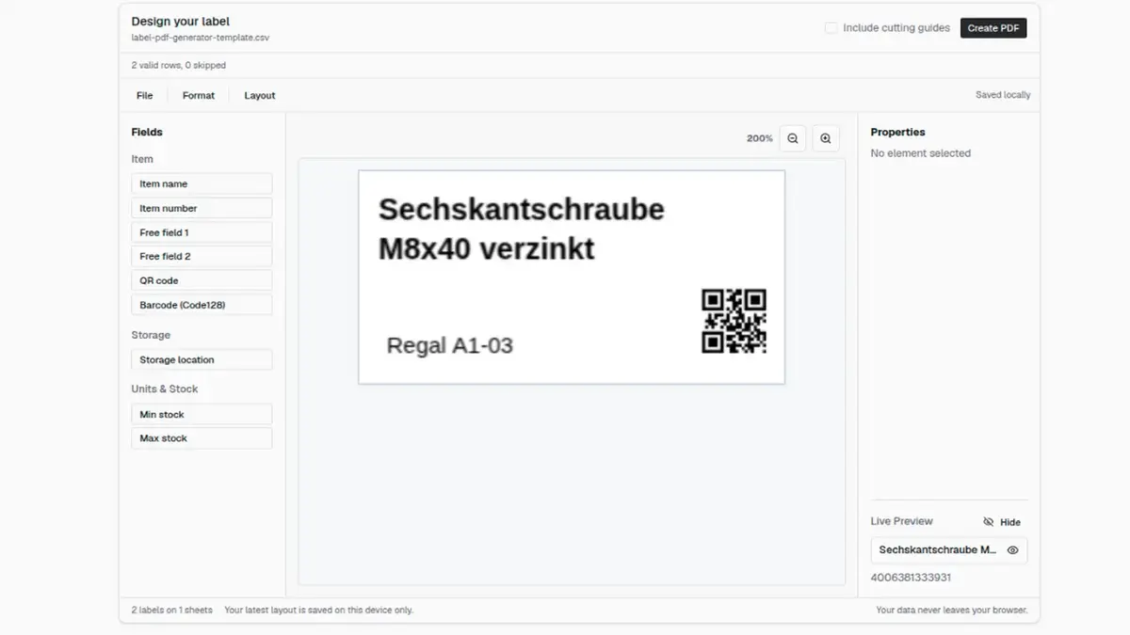Click the Your latest layout is saved on this device only text
Image resolution: width=1130 pixels, height=635 pixels.
click(x=318, y=611)
